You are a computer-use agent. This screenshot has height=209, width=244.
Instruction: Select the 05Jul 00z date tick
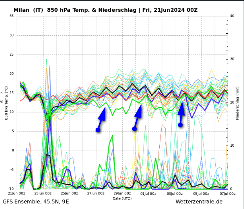click(x=201, y=193)
